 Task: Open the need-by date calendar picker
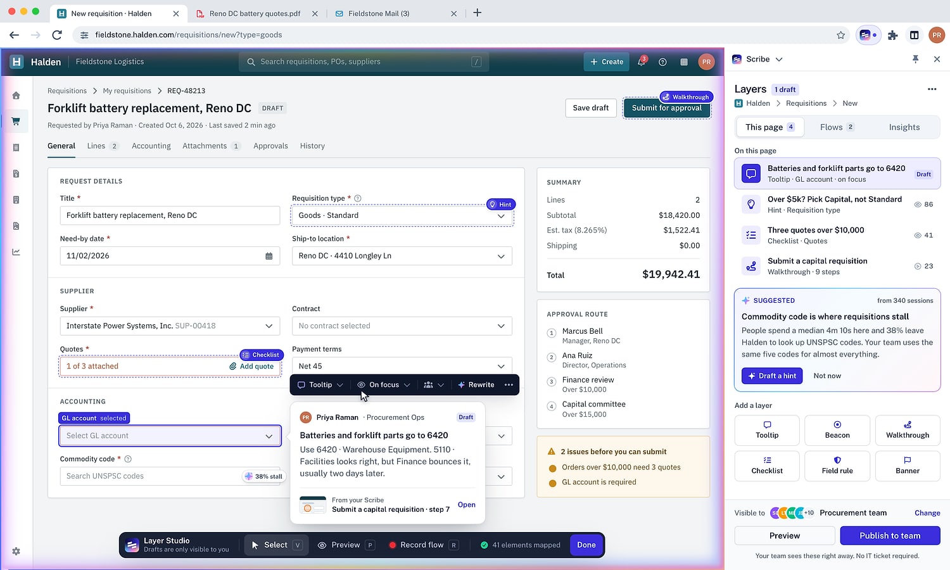269,256
